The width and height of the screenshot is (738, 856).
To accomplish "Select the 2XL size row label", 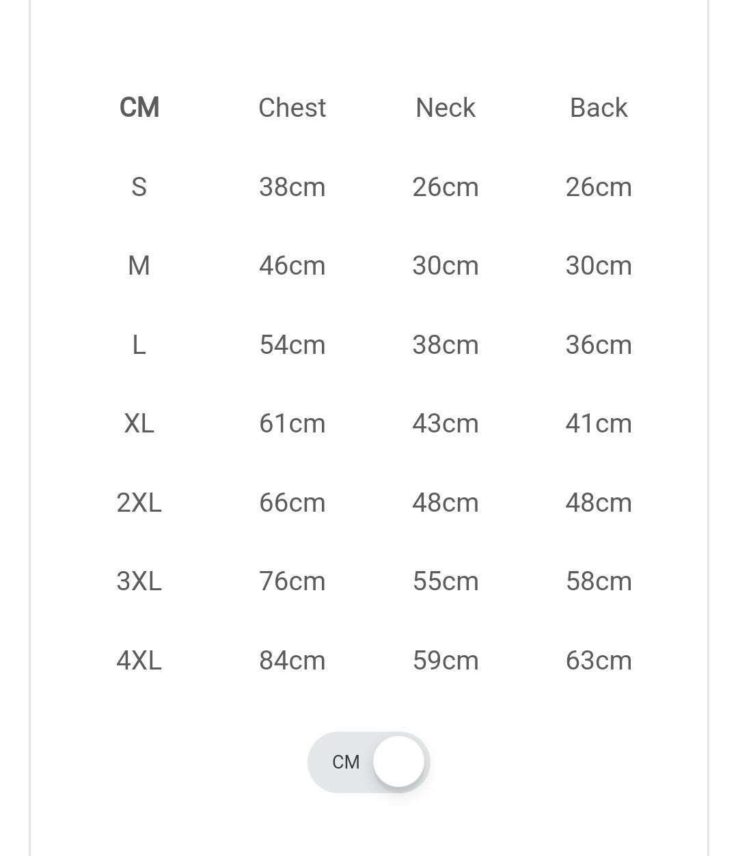I will [x=139, y=503].
